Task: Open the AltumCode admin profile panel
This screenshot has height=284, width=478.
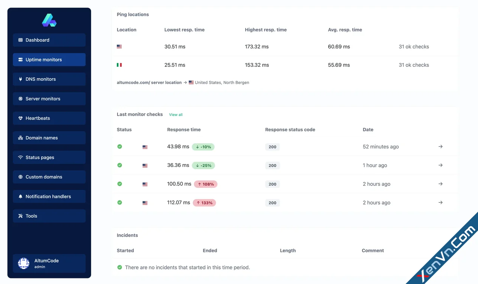Action: 49,263
